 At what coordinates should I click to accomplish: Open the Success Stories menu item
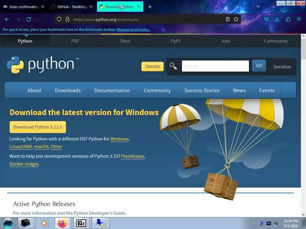tap(202, 90)
